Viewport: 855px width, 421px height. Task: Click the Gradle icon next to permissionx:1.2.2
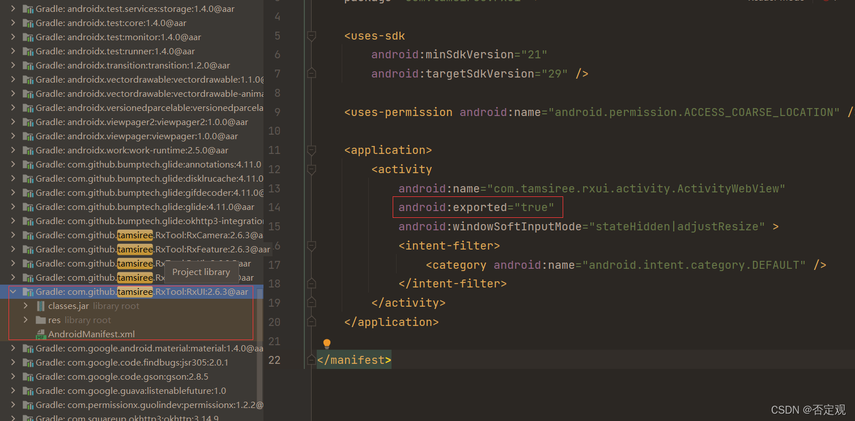pos(28,405)
